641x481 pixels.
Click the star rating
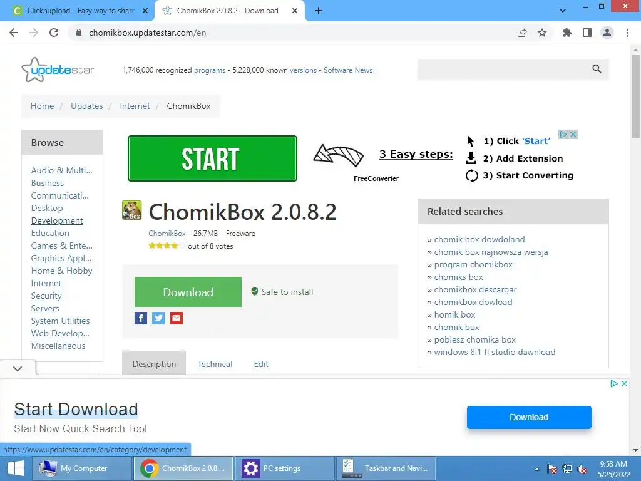[x=167, y=246]
